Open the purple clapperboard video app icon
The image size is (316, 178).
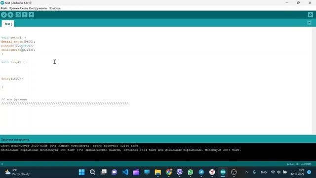[x=136, y=172]
